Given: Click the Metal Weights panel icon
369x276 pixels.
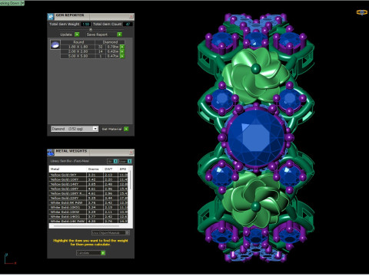Looking at the screenshot, I should (51, 153).
